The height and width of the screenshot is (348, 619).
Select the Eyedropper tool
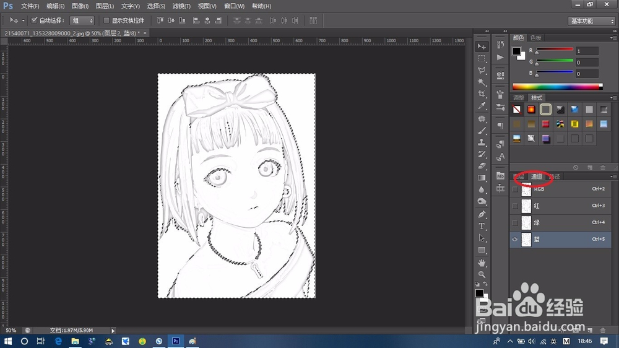[x=482, y=106]
